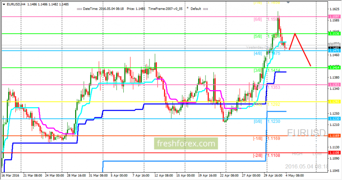The image size is (342, 180).
Task: Click the blue 1.1475 price axis tag
Action: (334, 51)
